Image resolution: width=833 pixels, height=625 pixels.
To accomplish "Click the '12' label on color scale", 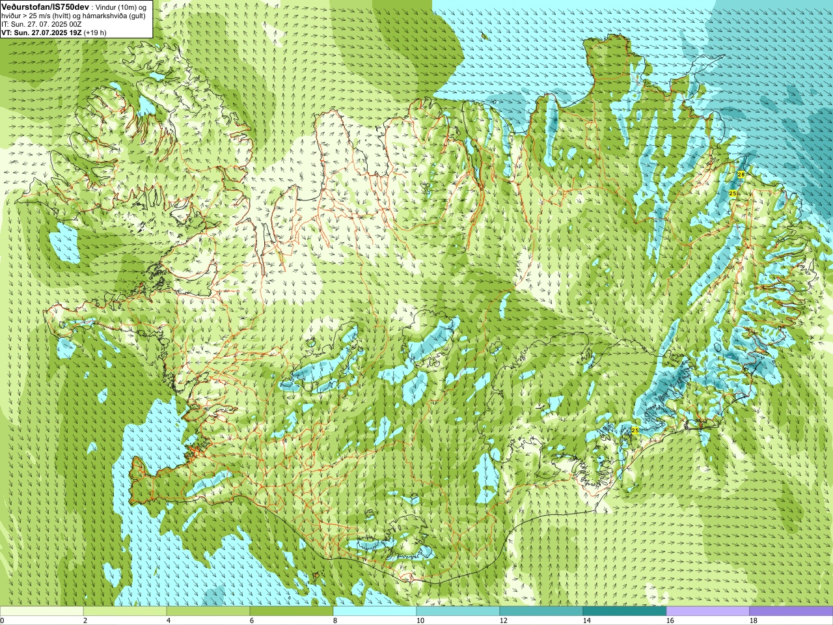I will pyautogui.click(x=503, y=620).
